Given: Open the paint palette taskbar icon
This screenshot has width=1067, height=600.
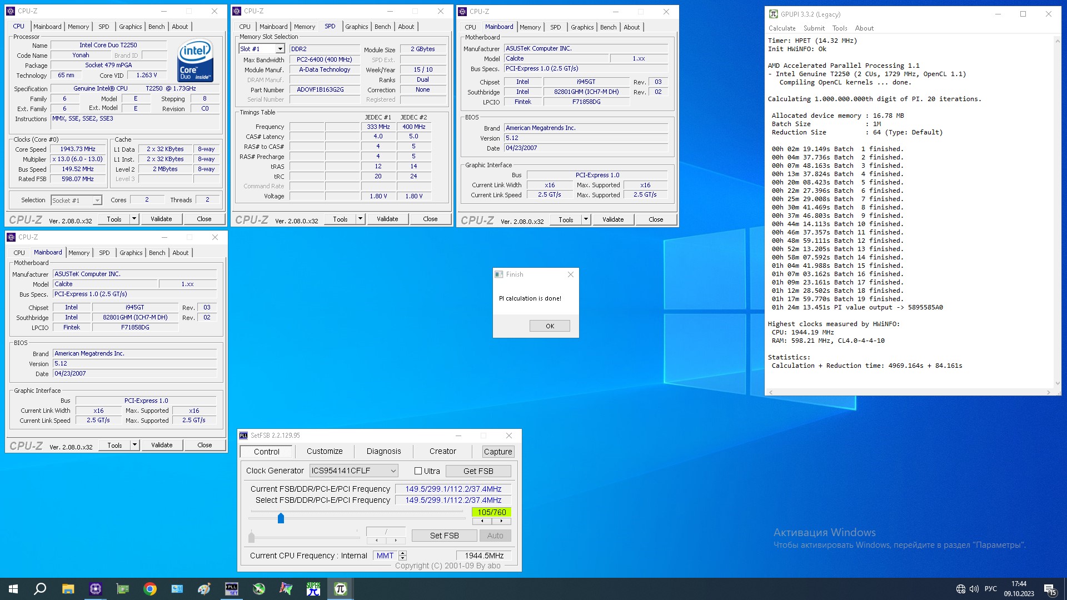Looking at the screenshot, I should click(x=204, y=589).
